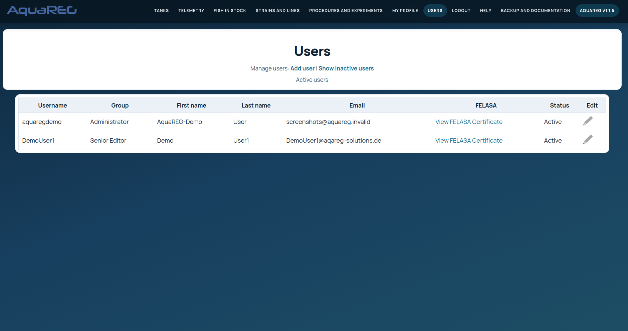This screenshot has width=628, height=331.
Task: Click the screenshots@aquareg.invalid email
Action: pos(328,122)
